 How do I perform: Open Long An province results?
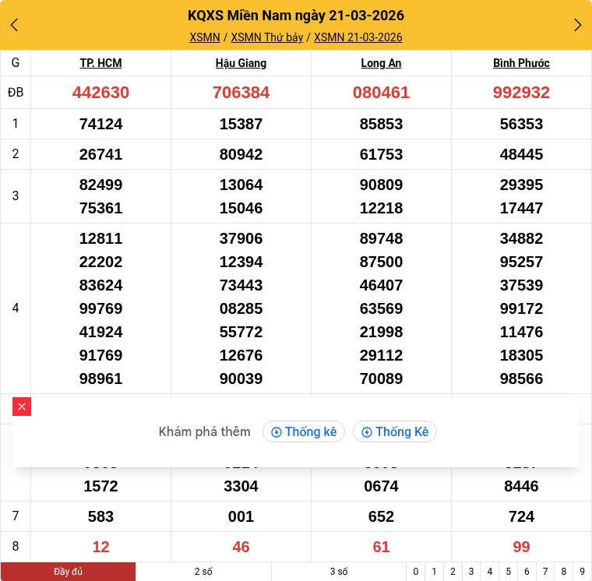381,63
